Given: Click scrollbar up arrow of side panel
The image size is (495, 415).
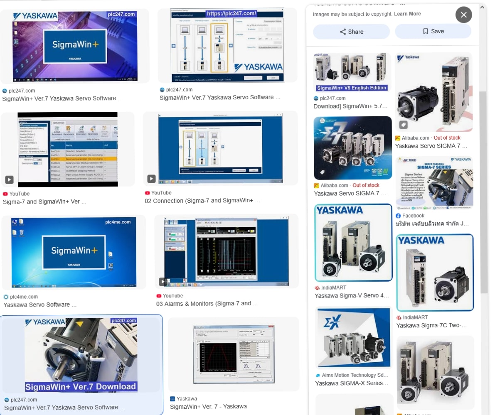Looking at the screenshot, I should (x=482, y=7).
